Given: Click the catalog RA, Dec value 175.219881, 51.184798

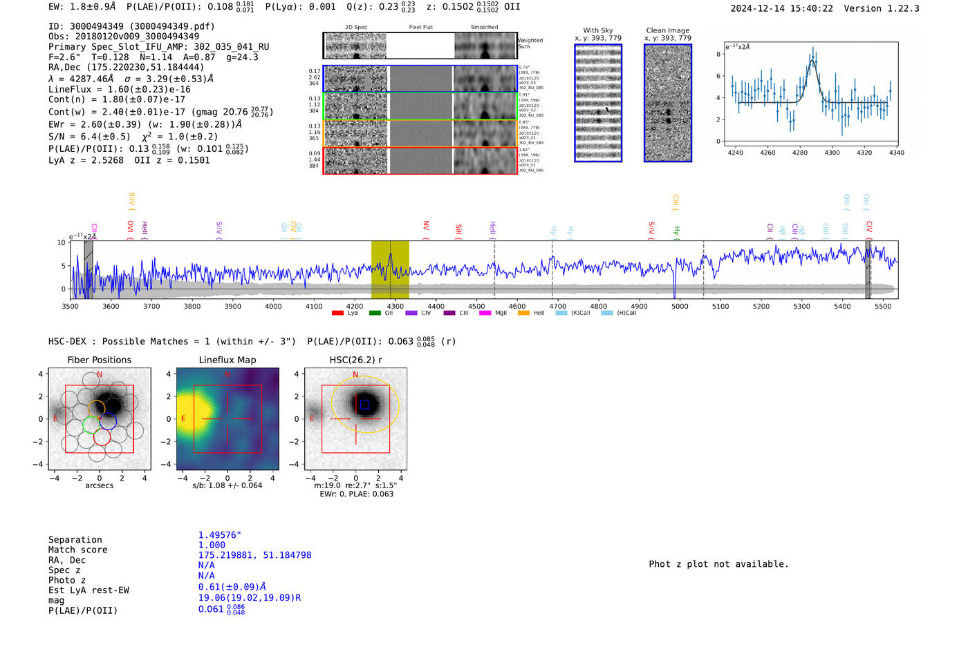Looking at the screenshot, I should [x=254, y=555].
